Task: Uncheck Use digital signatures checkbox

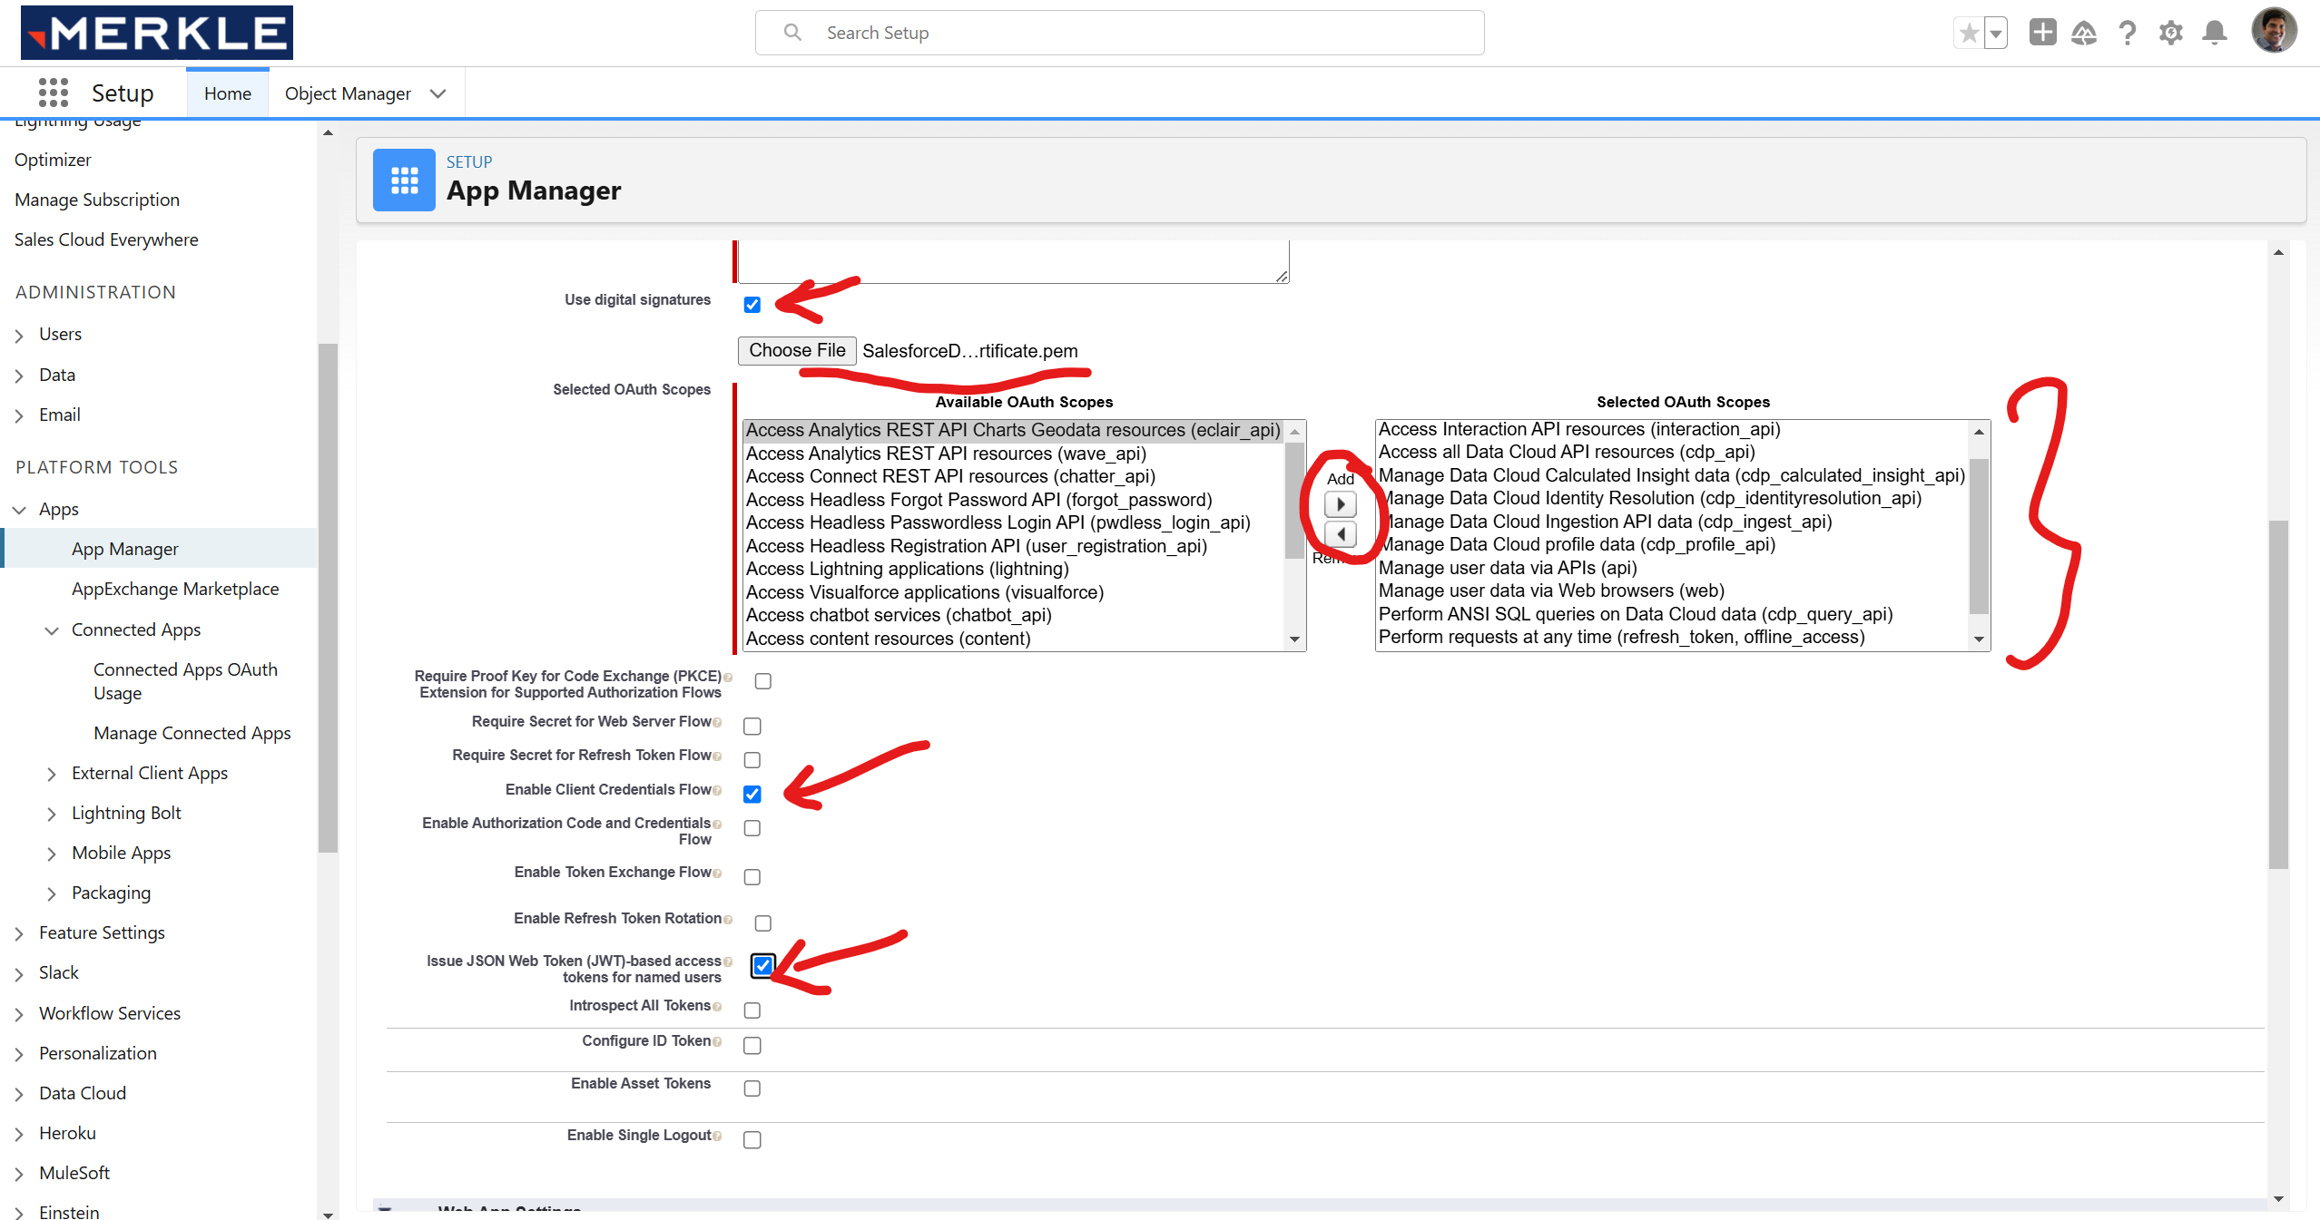Action: (x=752, y=305)
